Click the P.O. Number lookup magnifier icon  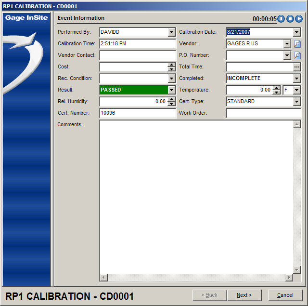(297, 55)
